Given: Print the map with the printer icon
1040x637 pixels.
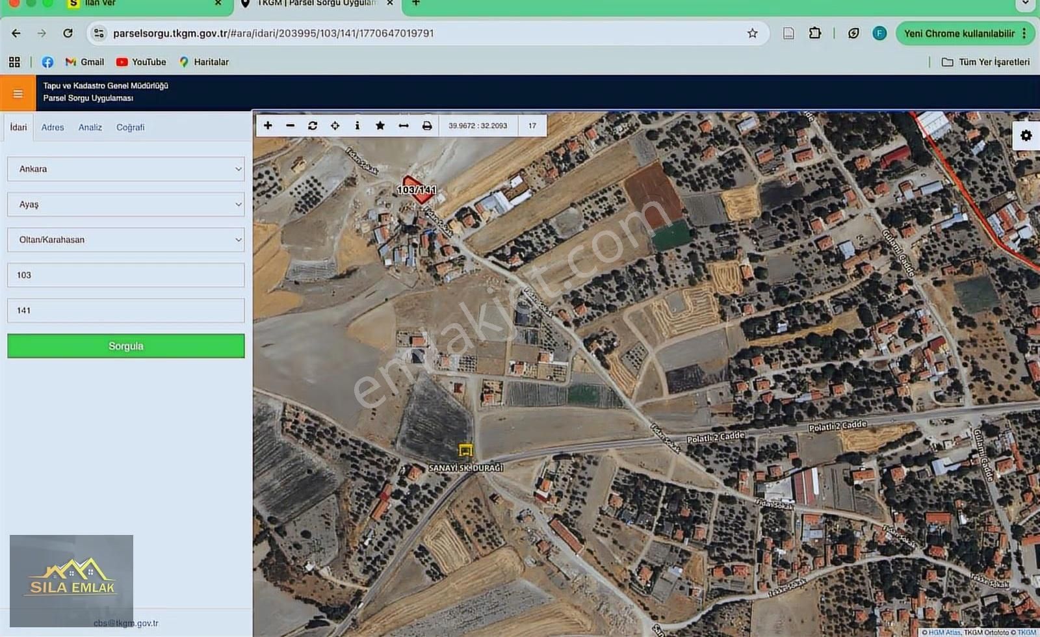Looking at the screenshot, I should tap(427, 125).
